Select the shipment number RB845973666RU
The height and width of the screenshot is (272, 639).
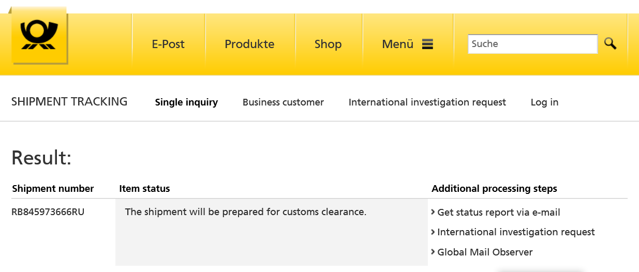[x=48, y=212]
